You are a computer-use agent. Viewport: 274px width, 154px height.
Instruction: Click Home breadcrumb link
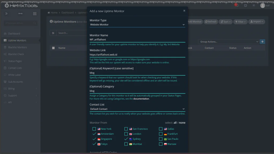point(54,13)
